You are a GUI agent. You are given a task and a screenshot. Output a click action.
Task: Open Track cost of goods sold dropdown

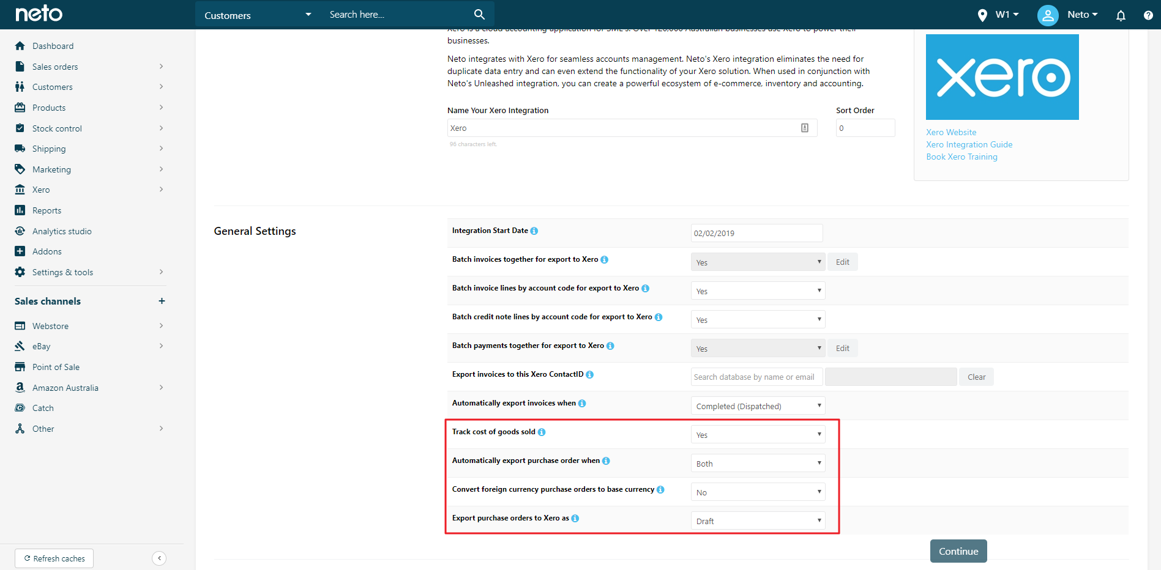[x=758, y=434]
